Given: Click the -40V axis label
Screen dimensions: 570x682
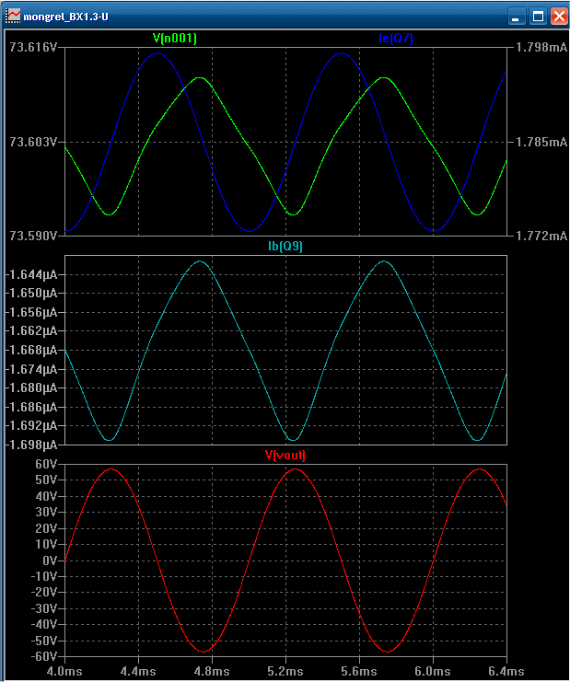Looking at the screenshot, I should click(x=44, y=625).
